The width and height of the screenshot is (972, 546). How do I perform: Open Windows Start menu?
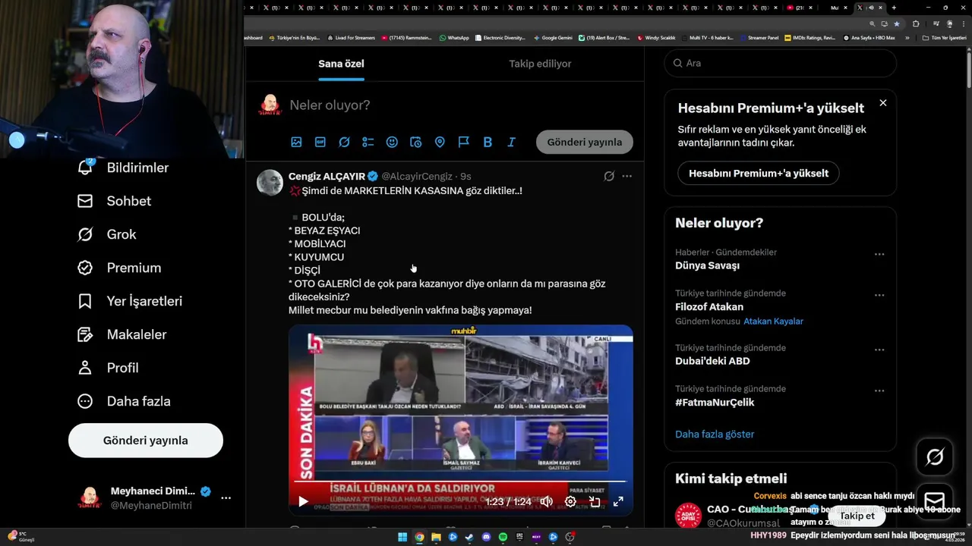402,538
